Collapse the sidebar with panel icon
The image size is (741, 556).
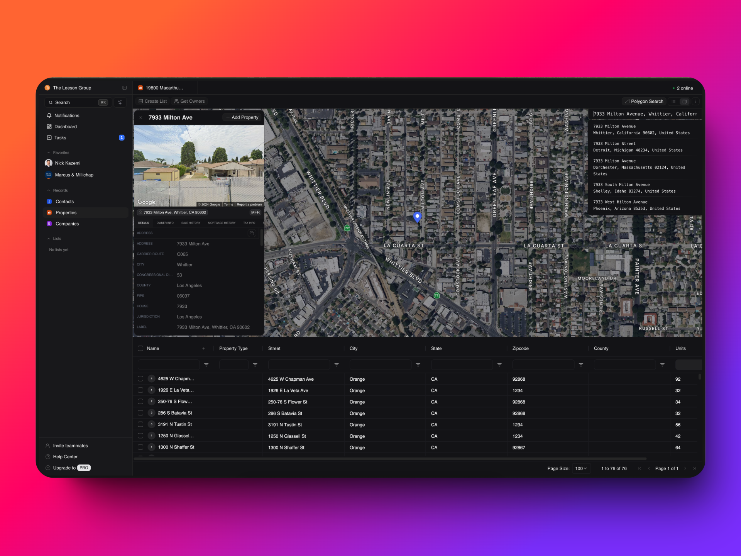pyautogui.click(x=124, y=88)
